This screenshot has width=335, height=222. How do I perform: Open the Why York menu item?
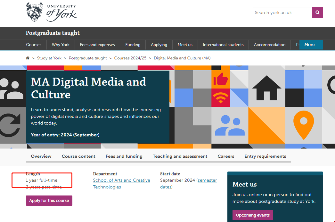coord(61,45)
